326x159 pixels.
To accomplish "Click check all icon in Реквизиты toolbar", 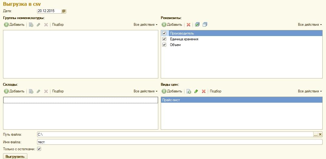I will 197,25.
